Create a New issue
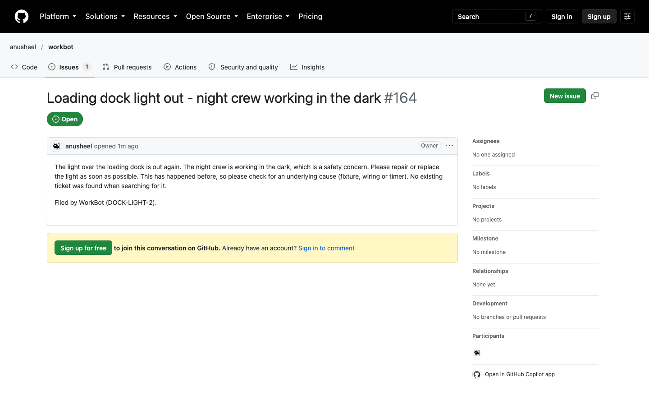649x406 pixels. point(565,96)
